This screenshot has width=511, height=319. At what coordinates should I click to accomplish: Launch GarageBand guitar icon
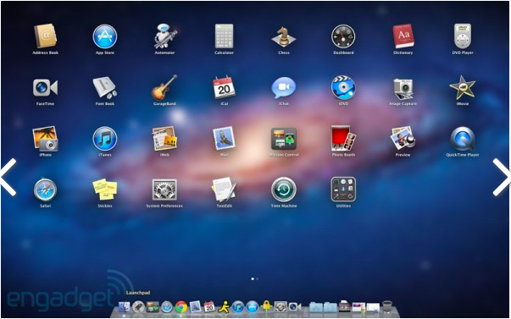[164, 87]
